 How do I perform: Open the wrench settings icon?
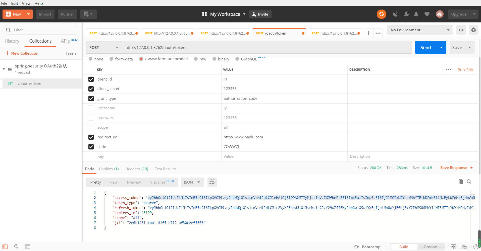[x=406, y=14]
